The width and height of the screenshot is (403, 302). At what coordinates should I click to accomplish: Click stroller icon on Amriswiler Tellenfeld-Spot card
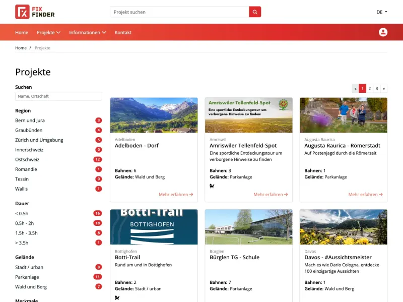click(212, 186)
